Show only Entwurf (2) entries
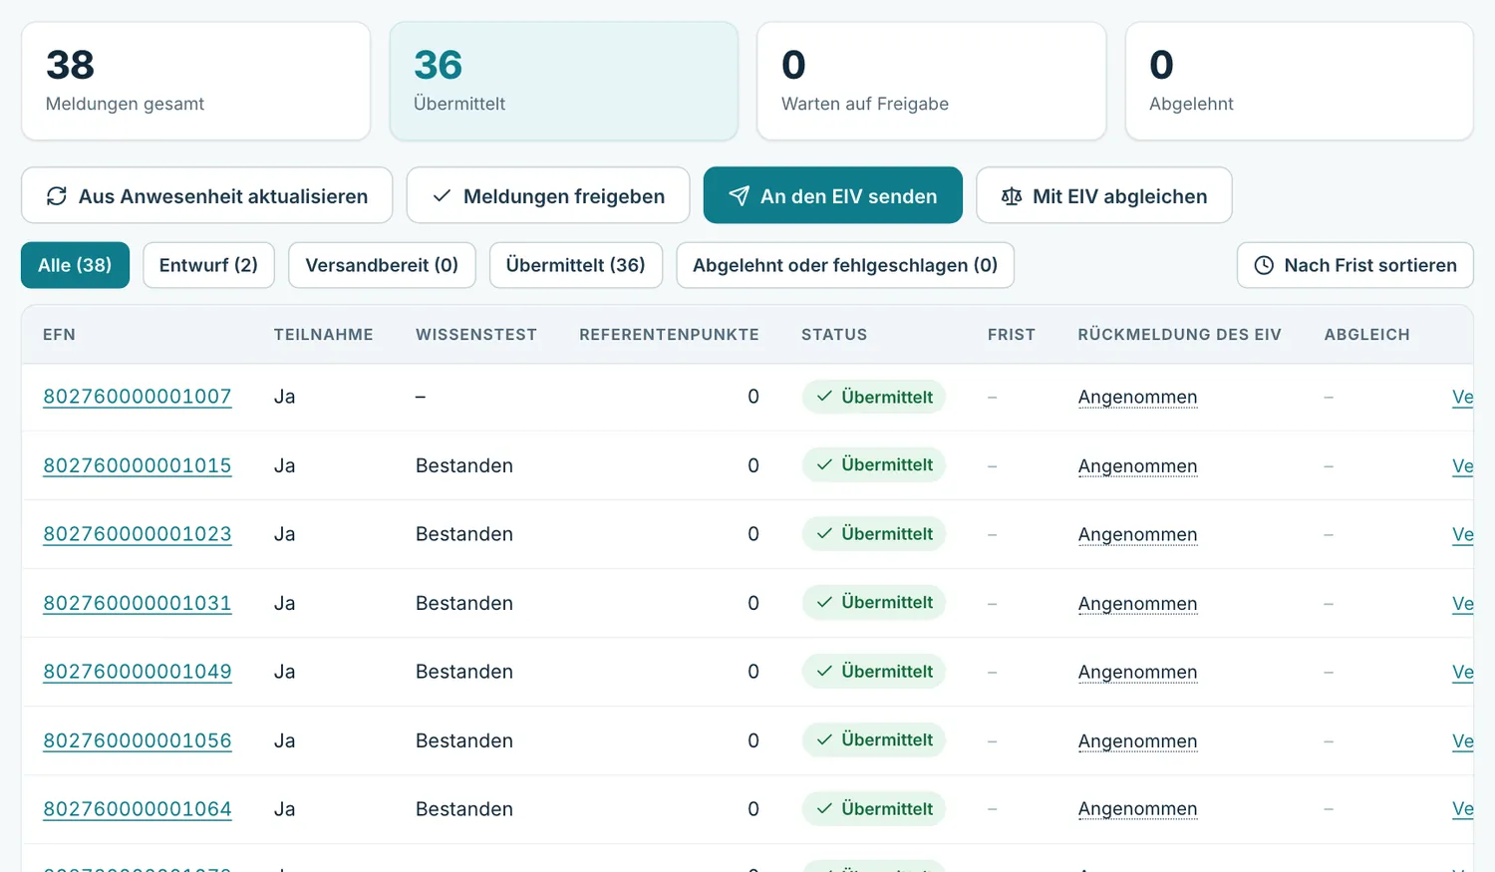 click(208, 265)
